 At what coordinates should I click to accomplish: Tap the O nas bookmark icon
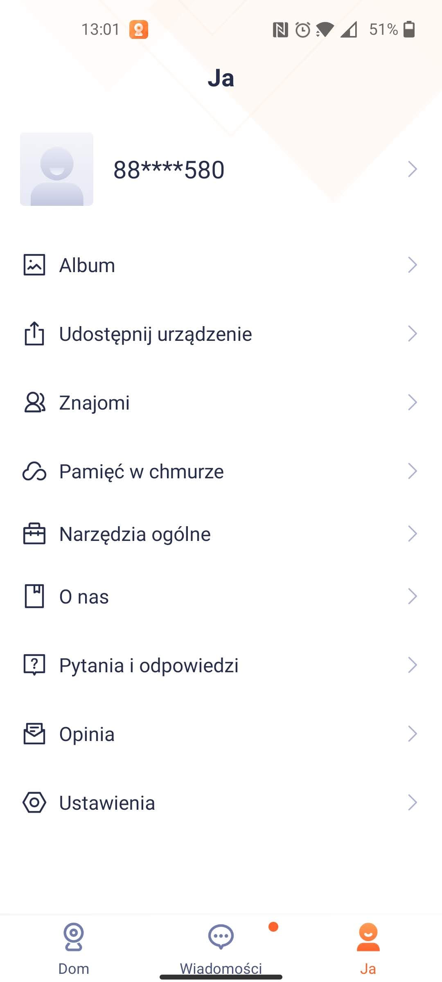34,596
